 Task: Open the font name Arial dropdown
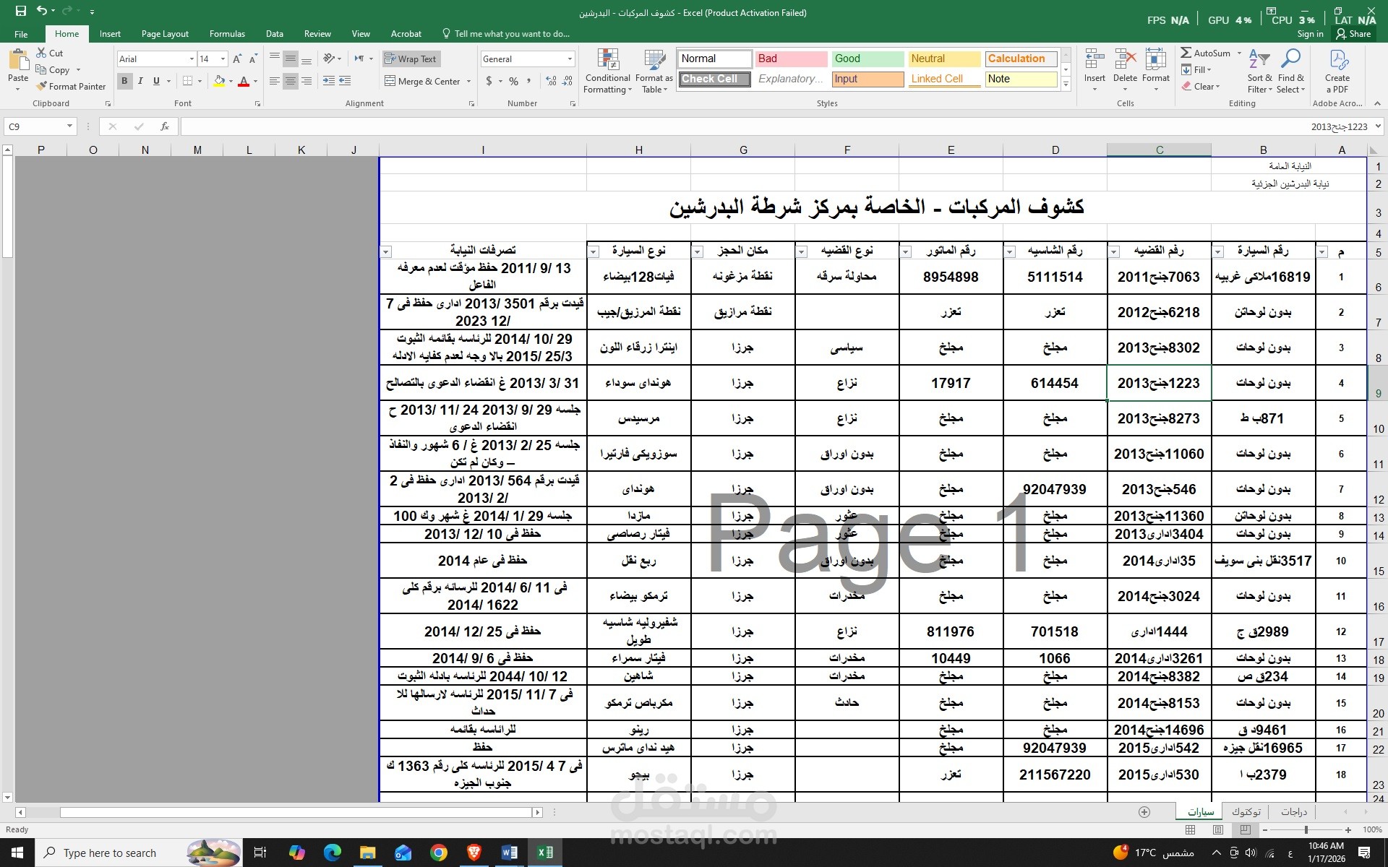point(192,59)
